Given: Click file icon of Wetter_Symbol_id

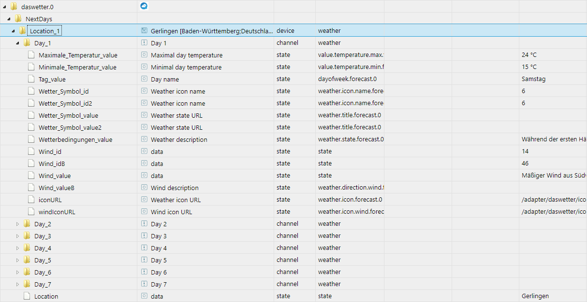Looking at the screenshot, I should [31, 91].
